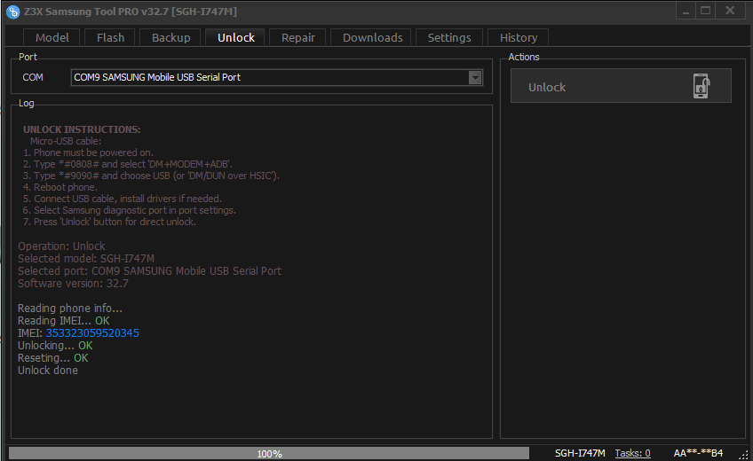The image size is (753, 461).
Task: Expand the COM port dropdown arrow
Action: click(475, 78)
